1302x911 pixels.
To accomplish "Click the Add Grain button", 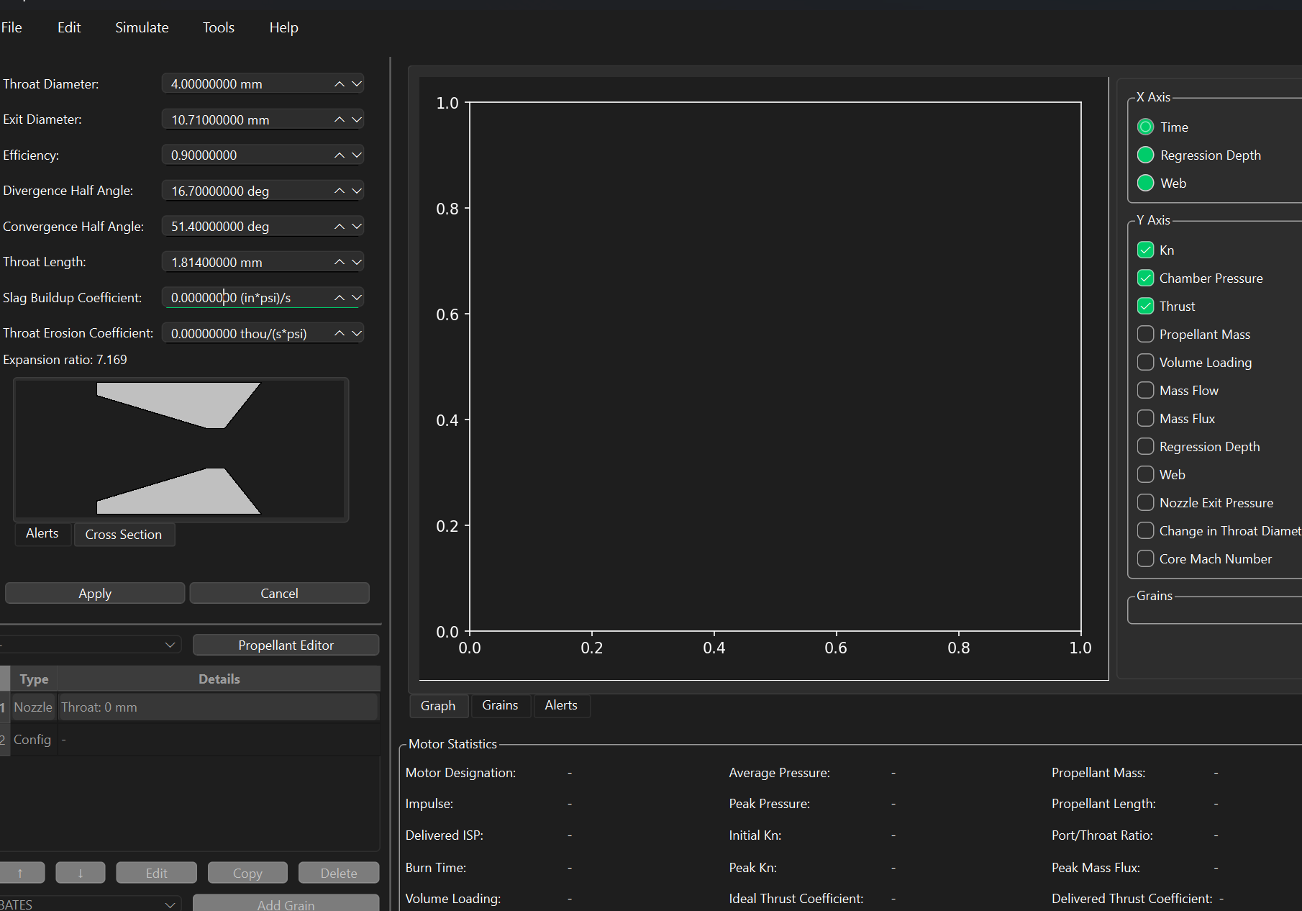I will (286, 905).
